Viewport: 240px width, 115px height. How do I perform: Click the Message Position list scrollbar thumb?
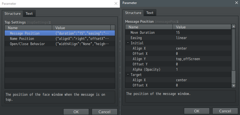(x=234, y=50)
